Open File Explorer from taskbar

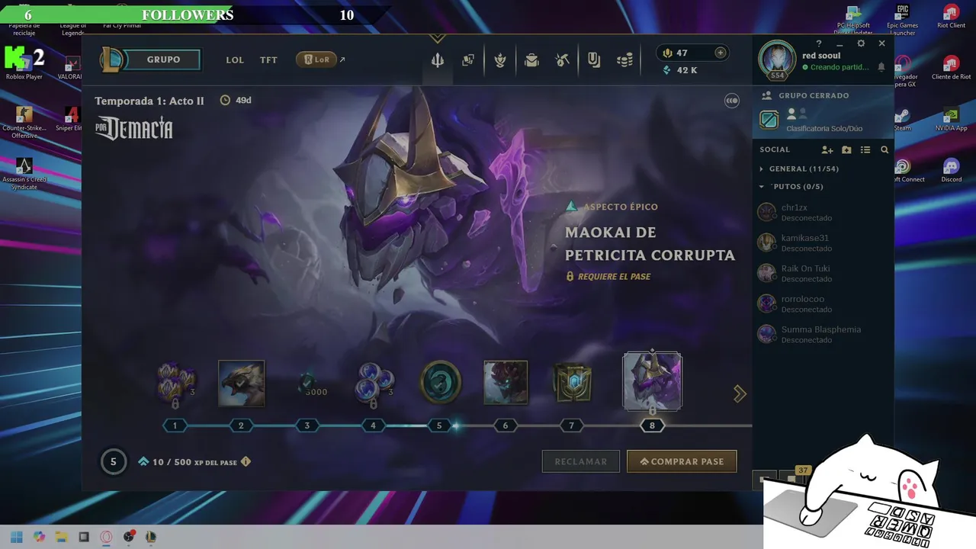pos(61,537)
